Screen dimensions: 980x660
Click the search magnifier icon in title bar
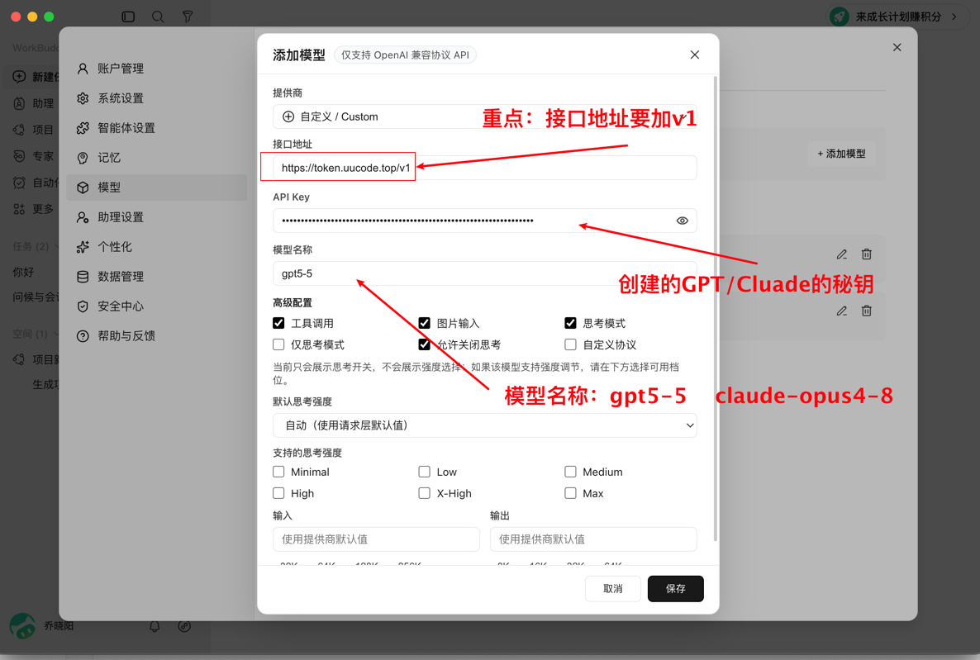pyautogui.click(x=158, y=17)
